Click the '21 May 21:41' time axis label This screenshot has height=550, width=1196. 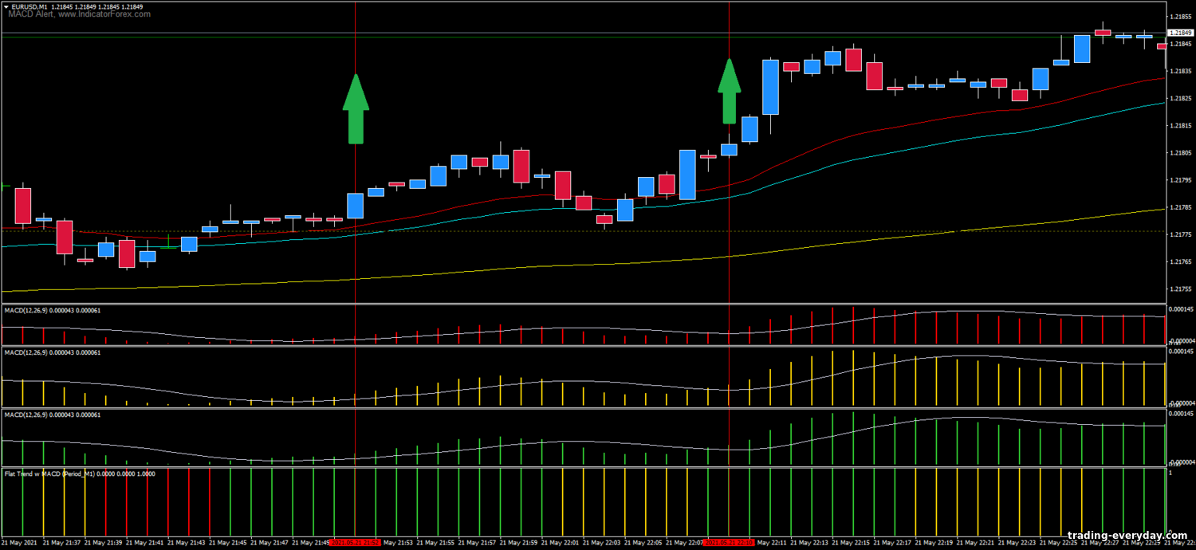point(145,542)
